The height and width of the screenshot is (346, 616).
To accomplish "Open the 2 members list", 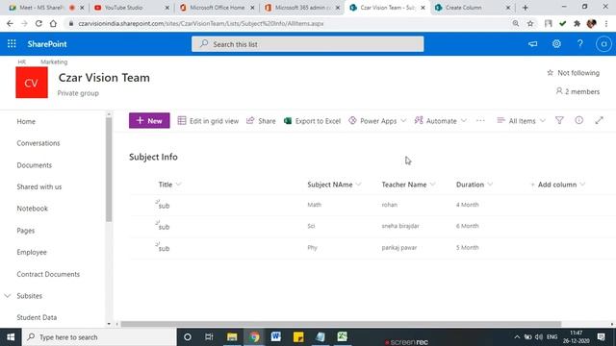I will tap(577, 91).
